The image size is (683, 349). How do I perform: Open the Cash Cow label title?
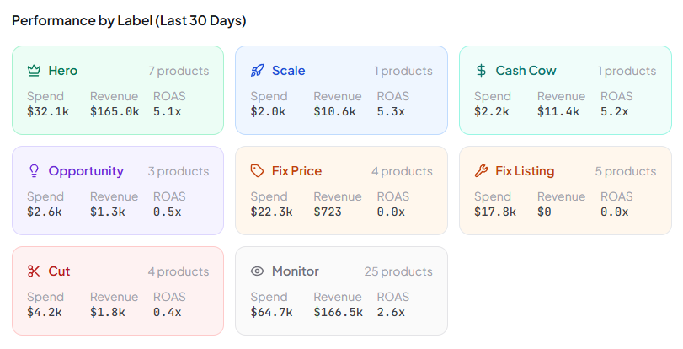pyautogui.click(x=526, y=71)
